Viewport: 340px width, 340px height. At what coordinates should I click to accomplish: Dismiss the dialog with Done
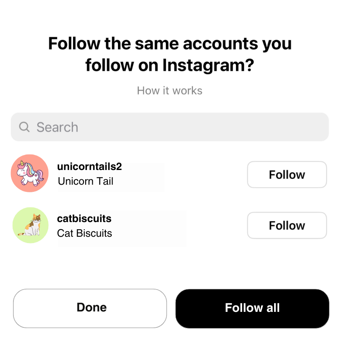click(x=90, y=308)
